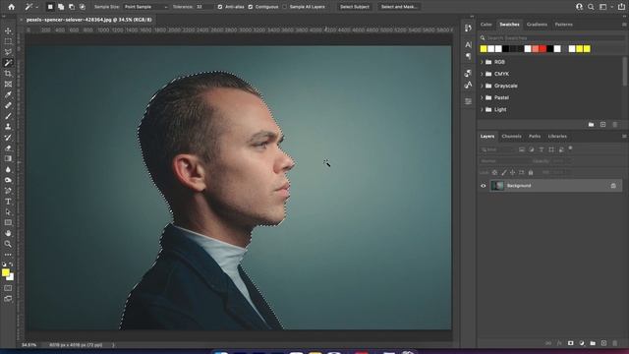Viewport: 629px width, 354px height.
Task: Create new swatch plus icon
Action: 602,125
